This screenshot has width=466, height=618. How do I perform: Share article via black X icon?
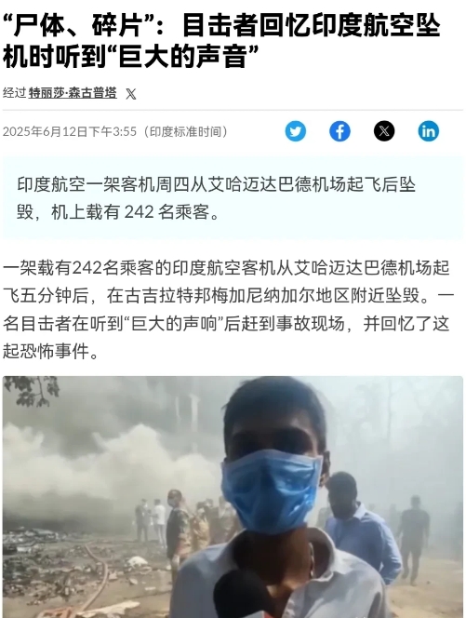coord(384,131)
